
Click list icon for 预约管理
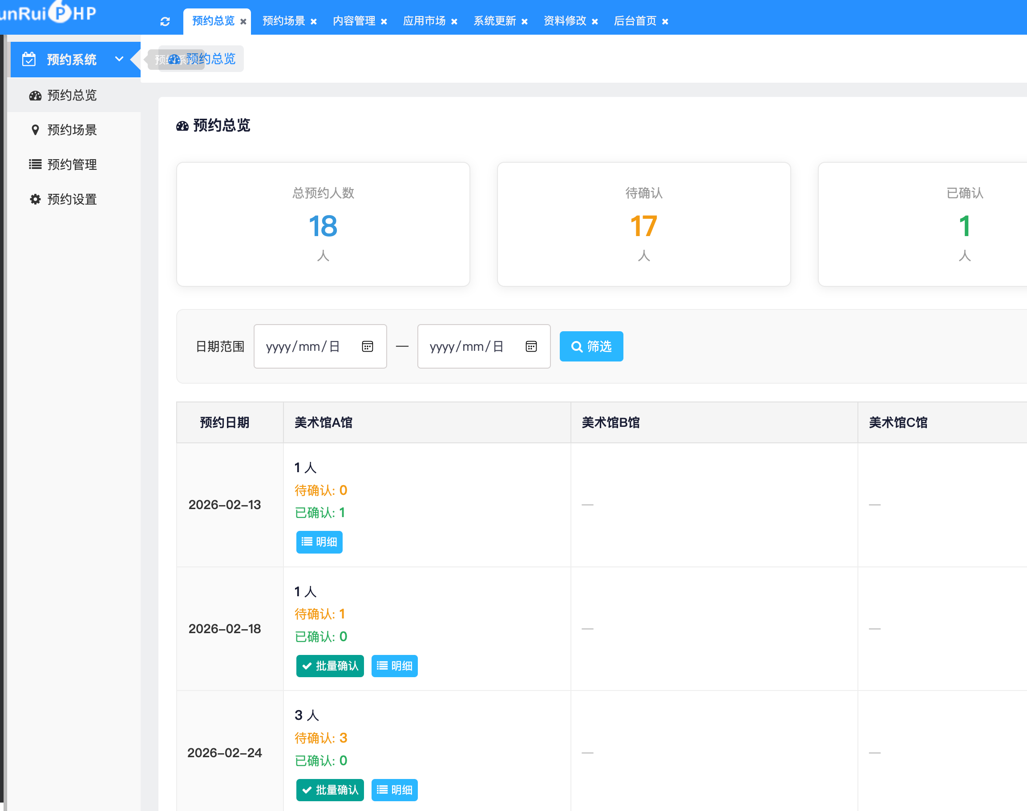click(35, 165)
